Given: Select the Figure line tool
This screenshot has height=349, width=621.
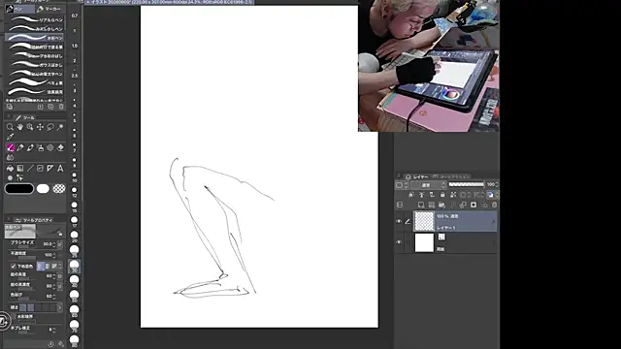Looking at the screenshot, I should tap(30, 168).
